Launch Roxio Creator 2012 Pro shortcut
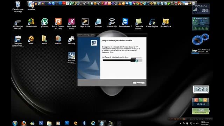The width and height of the screenshot is (224, 126). (x=58, y=24)
